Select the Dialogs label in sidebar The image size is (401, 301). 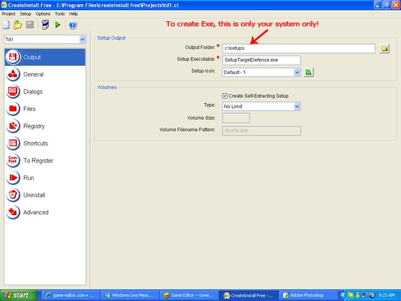point(33,92)
